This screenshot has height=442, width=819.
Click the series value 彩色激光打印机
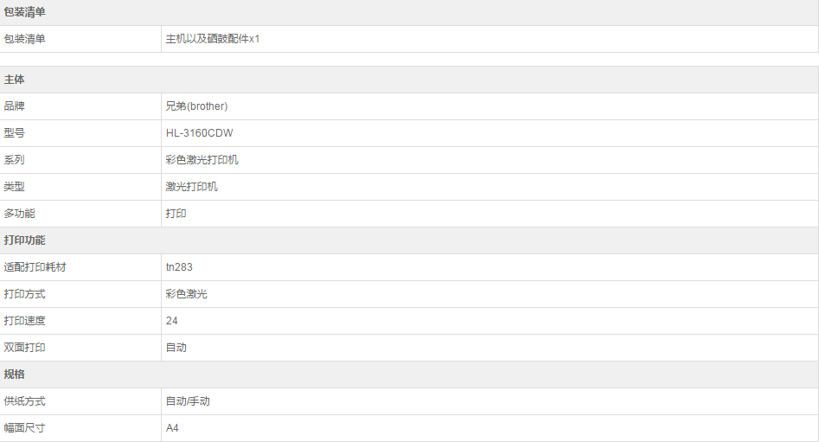click(202, 160)
